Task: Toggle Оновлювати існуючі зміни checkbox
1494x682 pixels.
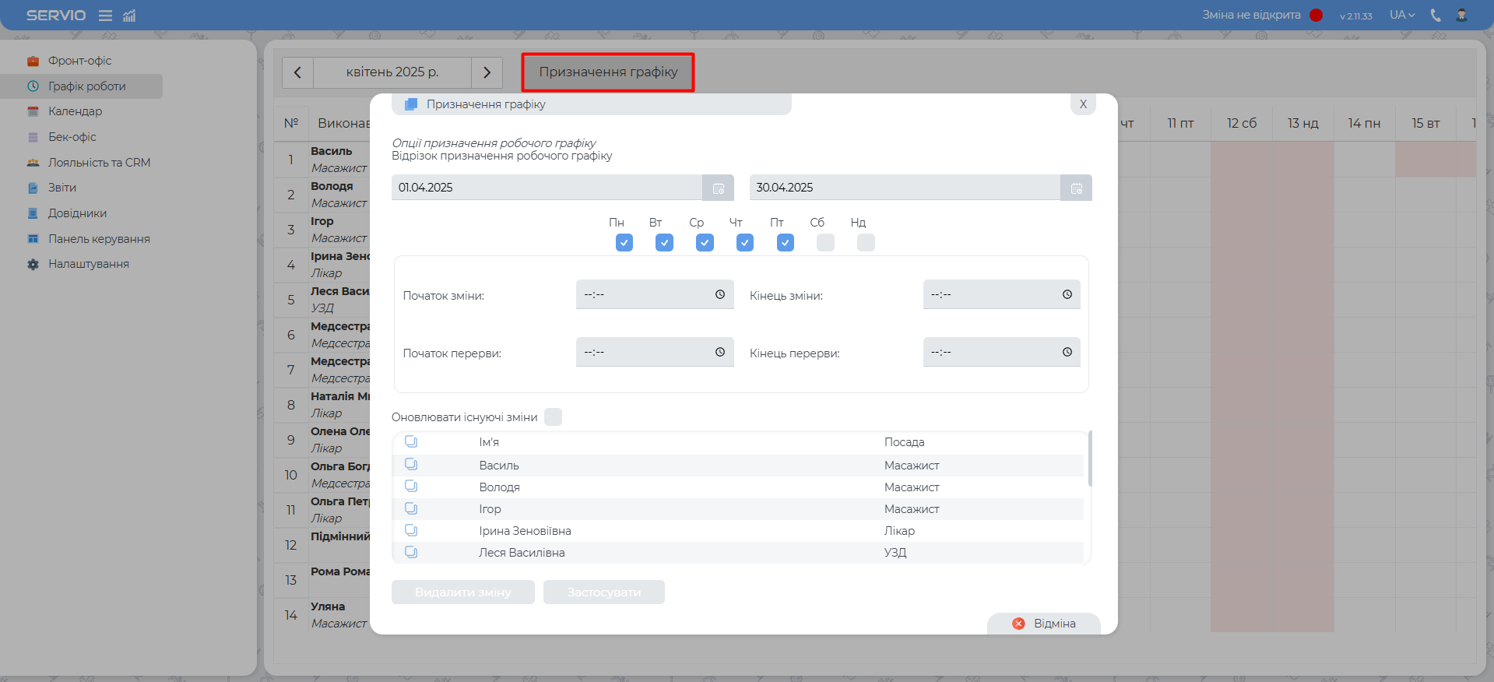Action: 553,417
